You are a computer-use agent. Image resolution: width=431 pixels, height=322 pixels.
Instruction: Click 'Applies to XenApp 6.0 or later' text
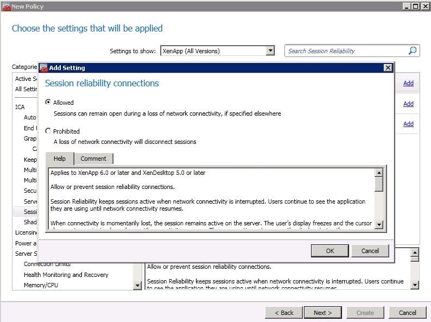pyautogui.click(x=128, y=173)
